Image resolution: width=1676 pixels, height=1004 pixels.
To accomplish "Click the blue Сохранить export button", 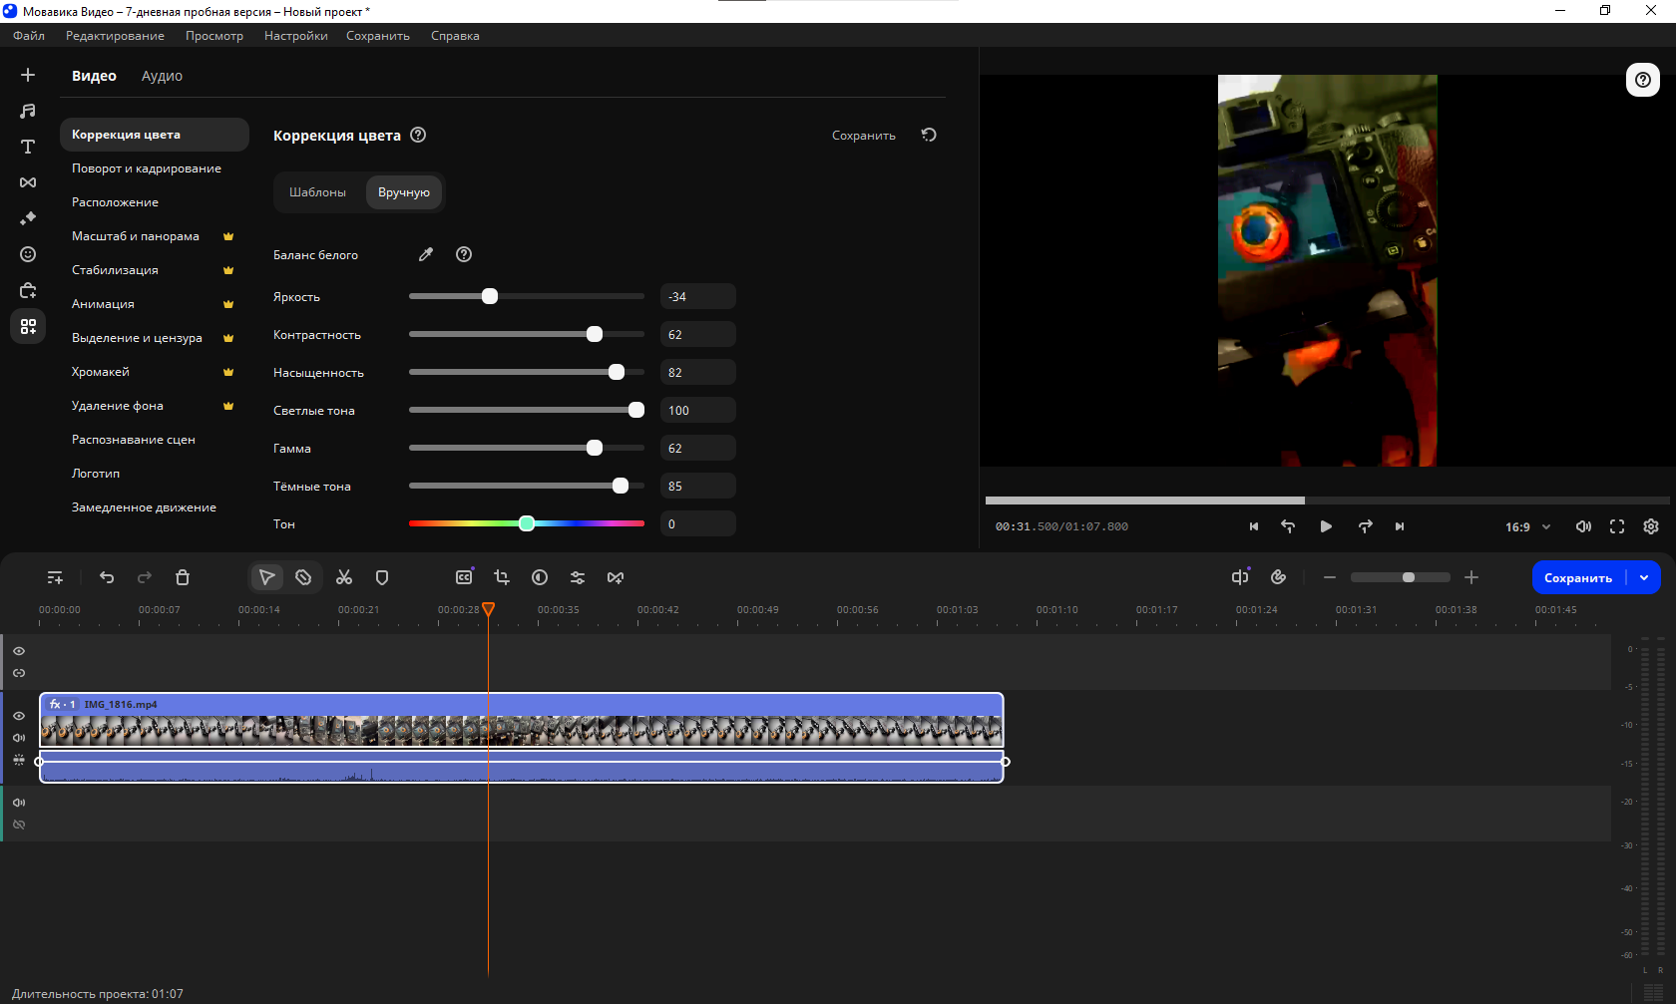I will 1577,577.
